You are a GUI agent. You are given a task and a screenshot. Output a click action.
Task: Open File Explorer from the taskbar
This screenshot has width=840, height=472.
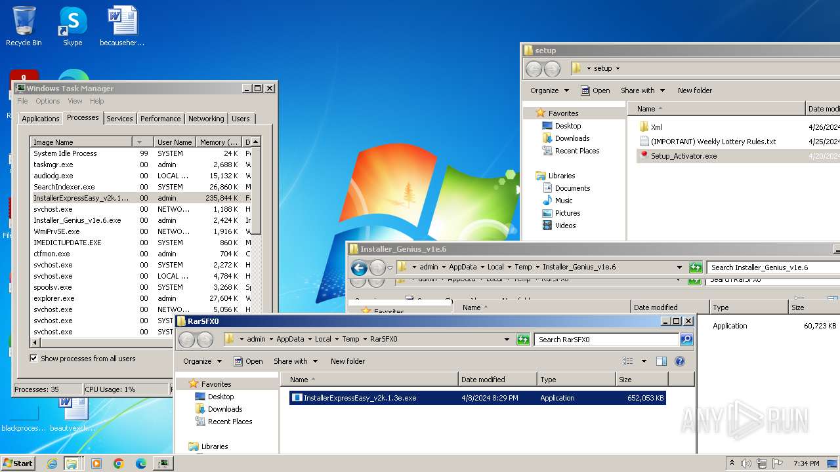point(72,463)
